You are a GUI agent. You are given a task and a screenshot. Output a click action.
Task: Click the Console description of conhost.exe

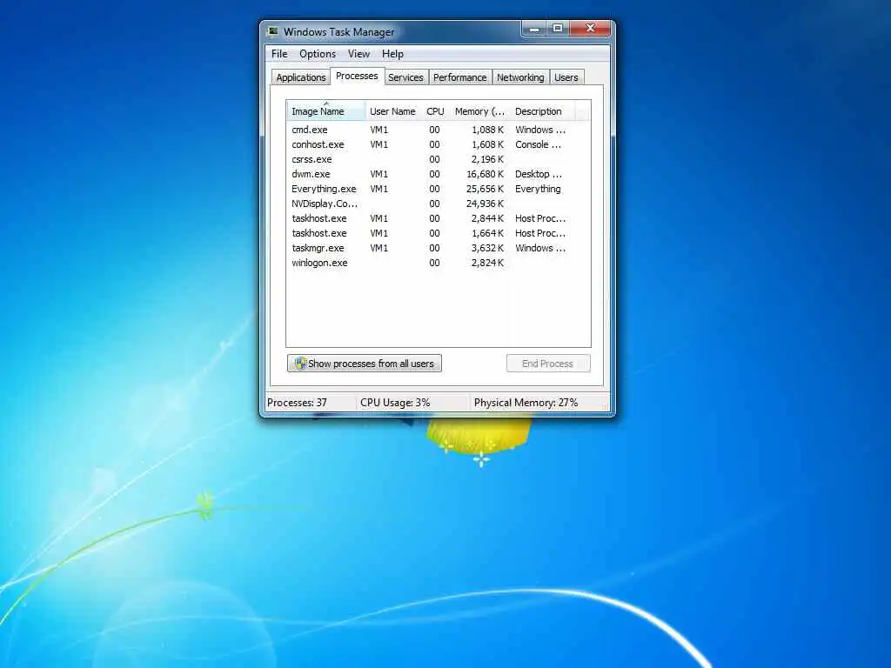[538, 144]
